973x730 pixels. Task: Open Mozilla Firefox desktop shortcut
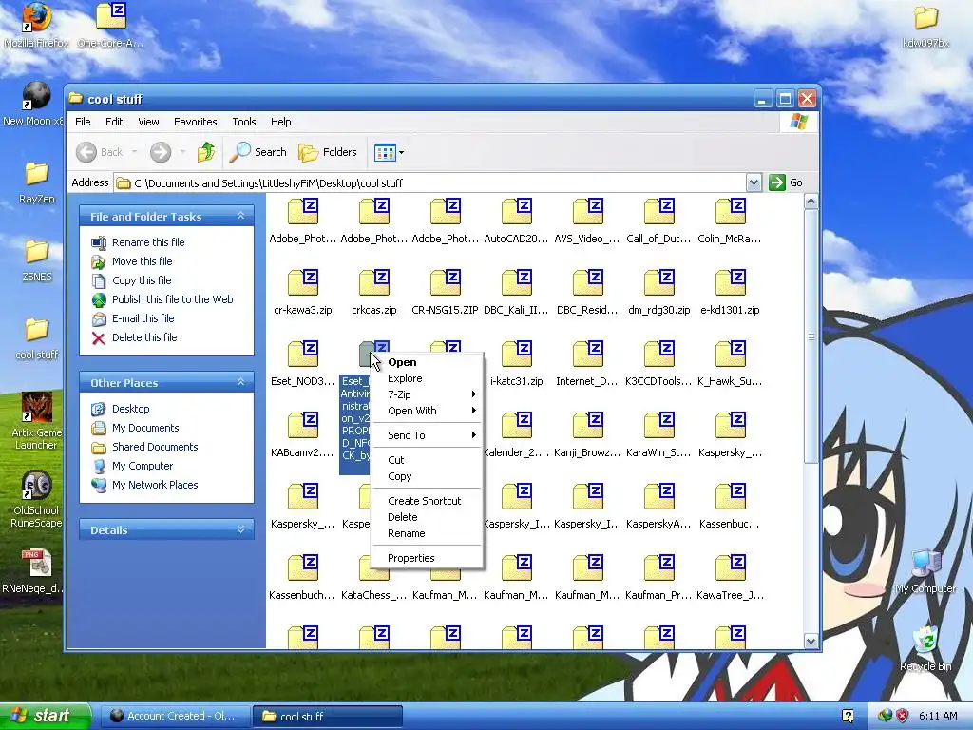click(x=36, y=25)
